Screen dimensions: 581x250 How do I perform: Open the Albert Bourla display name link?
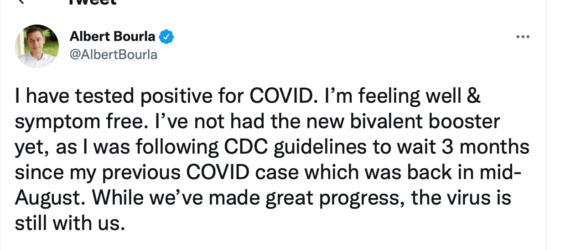(x=113, y=36)
